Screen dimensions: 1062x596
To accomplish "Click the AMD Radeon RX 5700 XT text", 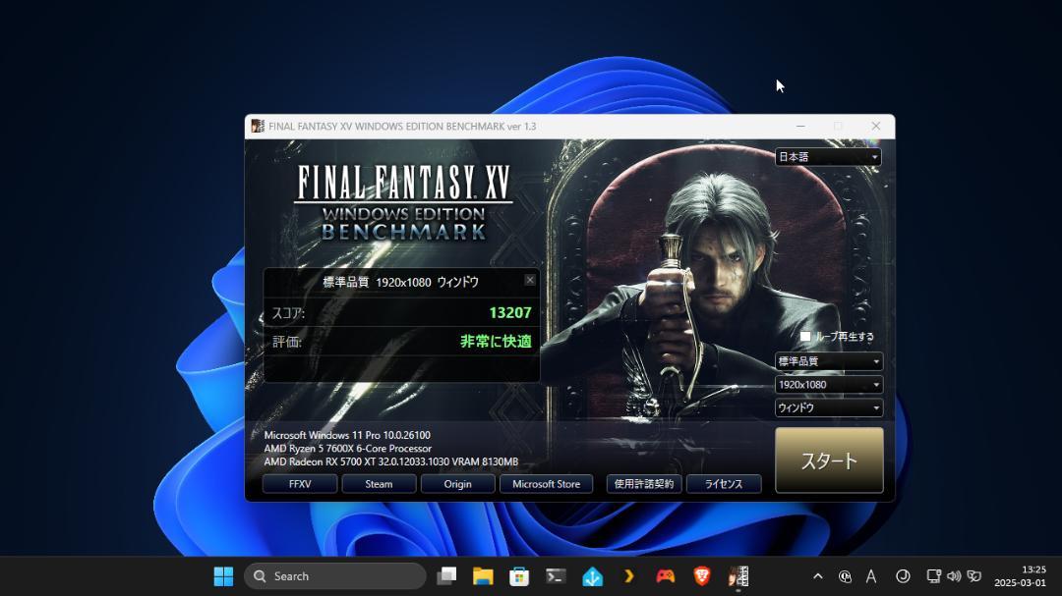I will point(390,462).
